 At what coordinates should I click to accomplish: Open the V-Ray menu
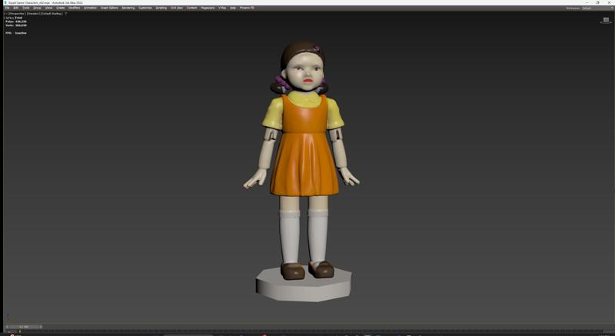click(222, 8)
